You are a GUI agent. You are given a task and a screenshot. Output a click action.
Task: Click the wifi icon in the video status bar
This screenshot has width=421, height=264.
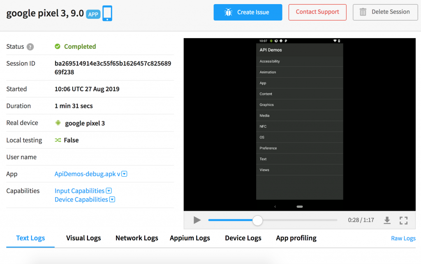335,41
